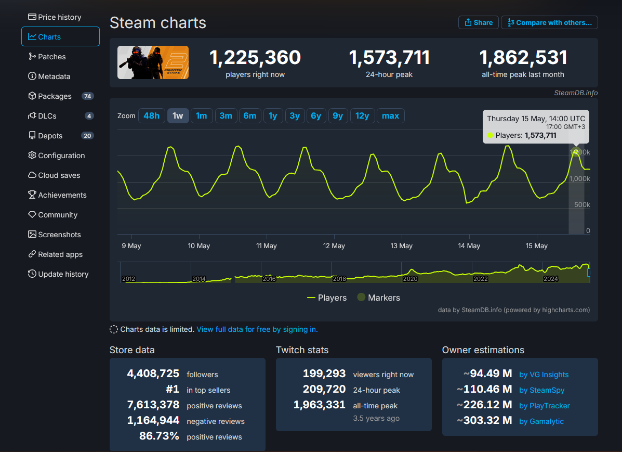Click the Community heart icon
The height and width of the screenshot is (452, 622).
pyautogui.click(x=32, y=214)
